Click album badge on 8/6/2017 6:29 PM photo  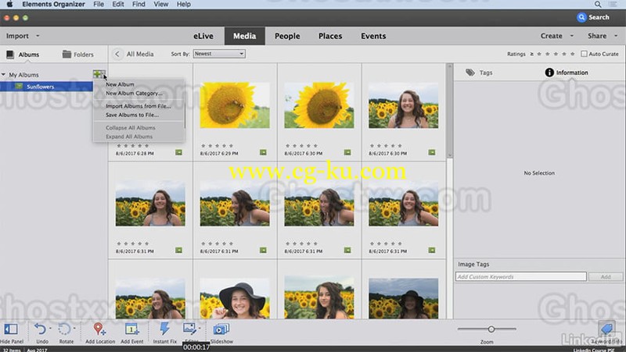[263, 152]
